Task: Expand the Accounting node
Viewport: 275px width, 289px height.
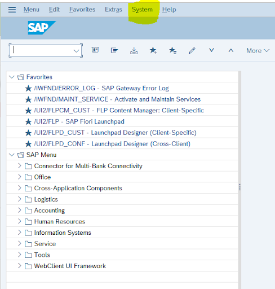Action: [19, 210]
